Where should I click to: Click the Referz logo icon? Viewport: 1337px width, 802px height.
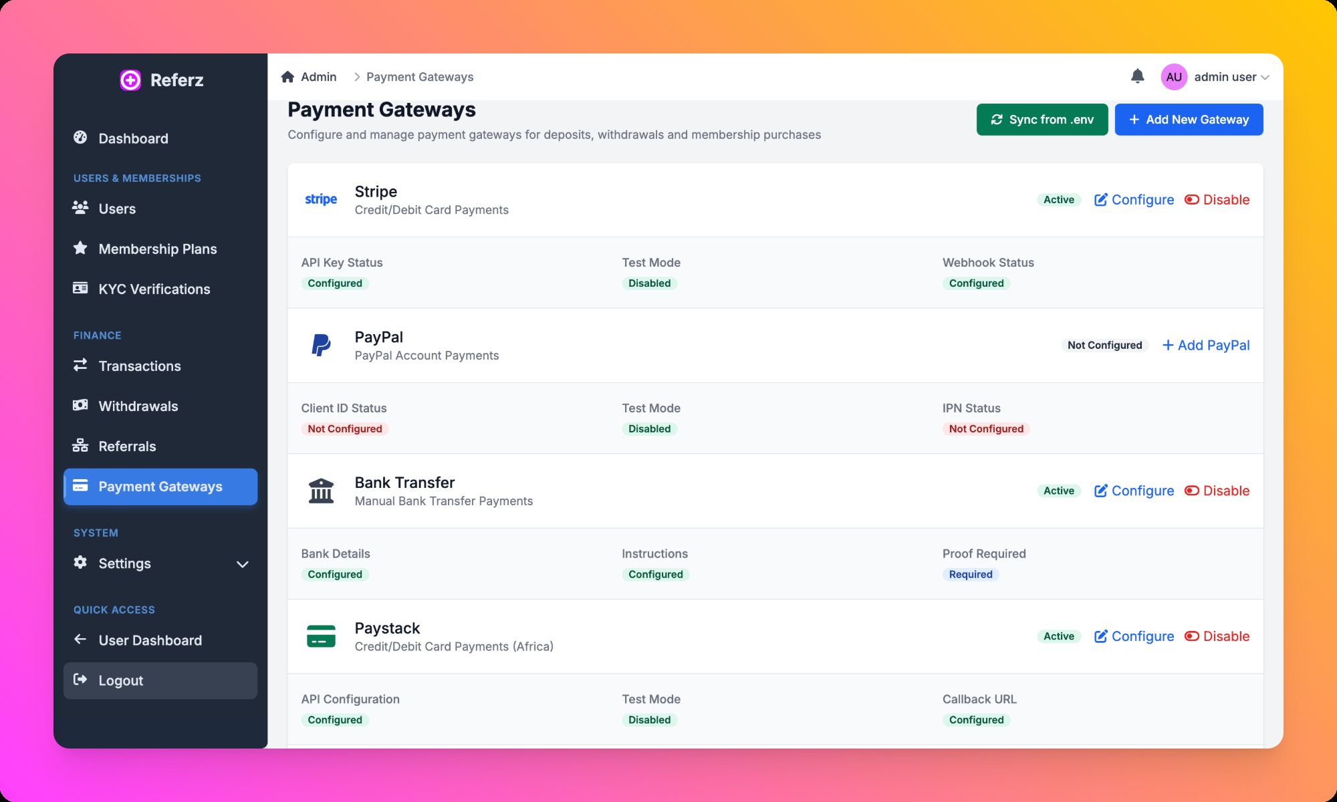[x=130, y=80]
